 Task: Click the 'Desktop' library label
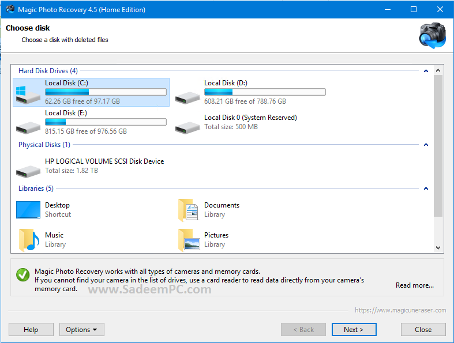(57, 205)
